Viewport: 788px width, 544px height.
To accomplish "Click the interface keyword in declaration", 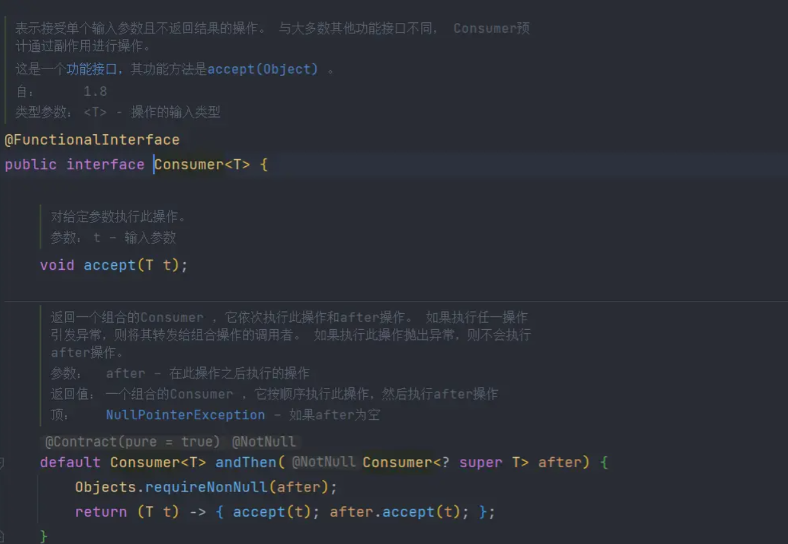I will pyautogui.click(x=105, y=164).
